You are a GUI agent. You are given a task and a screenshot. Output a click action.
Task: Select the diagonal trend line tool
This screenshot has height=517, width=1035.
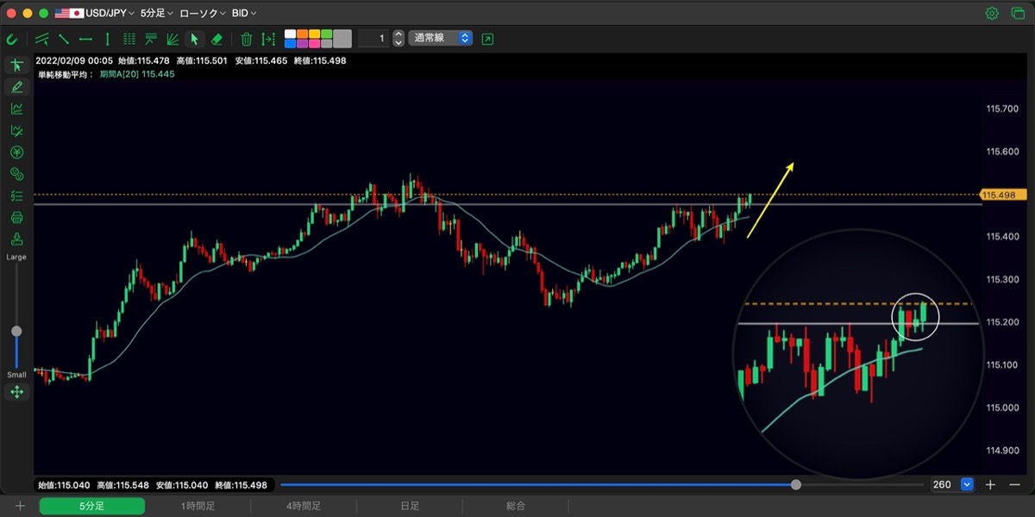tap(63, 39)
